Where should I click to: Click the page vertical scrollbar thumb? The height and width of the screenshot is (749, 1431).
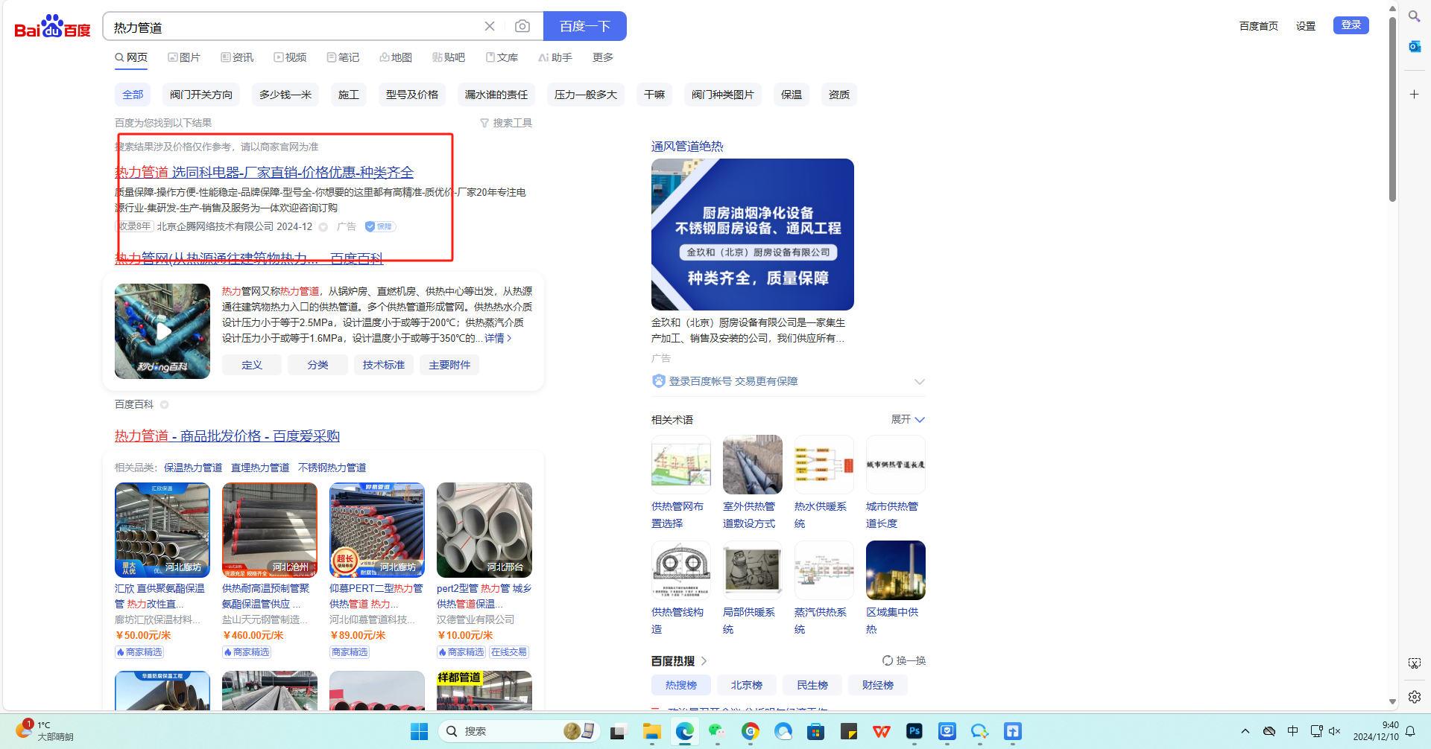(x=1392, y=108)
